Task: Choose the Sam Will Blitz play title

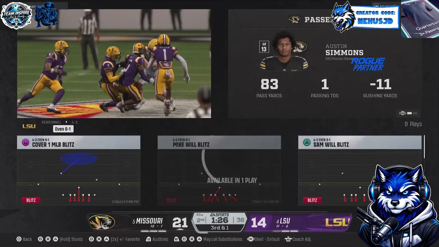Action: [331, 145]
